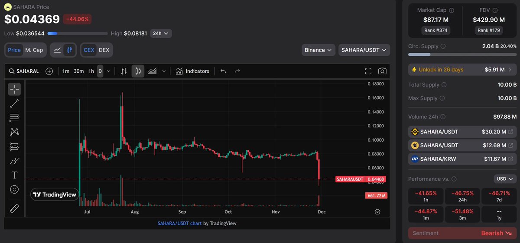This screenshot has width=520, height=243.
Task: Click the Low-High price range bar
Action: [x=77, y=33]
